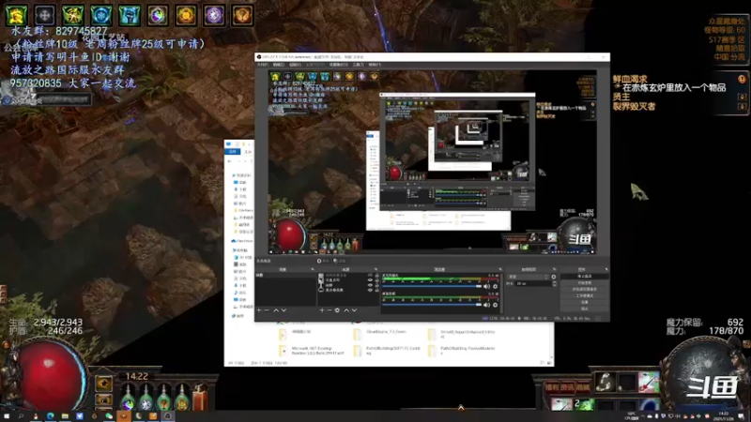
Task: Open OBS 场景集合 menu
Action: tap(339, 65)
